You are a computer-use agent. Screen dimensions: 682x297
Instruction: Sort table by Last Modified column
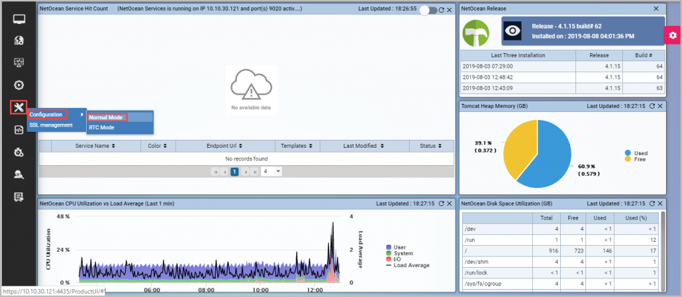point(364,146)
